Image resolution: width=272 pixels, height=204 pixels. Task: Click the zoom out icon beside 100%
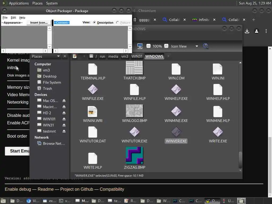pos(148,46)
